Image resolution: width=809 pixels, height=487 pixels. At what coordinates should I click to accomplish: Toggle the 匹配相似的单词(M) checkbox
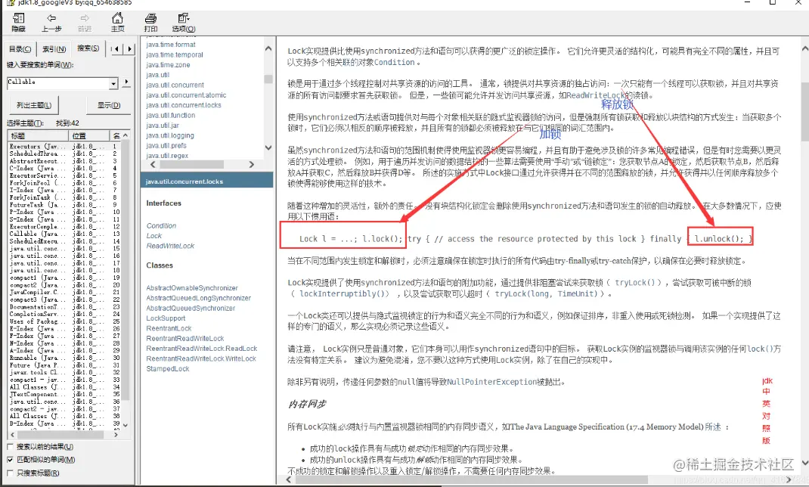click(11, 460)
